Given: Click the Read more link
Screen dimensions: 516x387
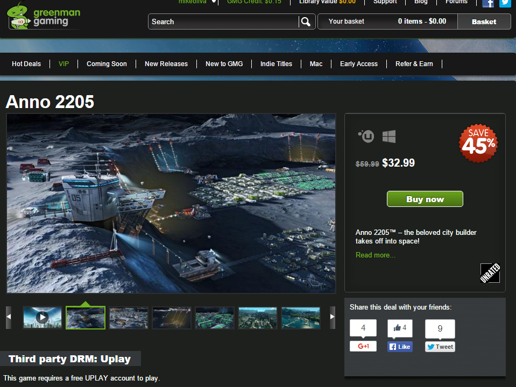Looking at the screenshot, I should pyautogui.click(x=376, y=255).
